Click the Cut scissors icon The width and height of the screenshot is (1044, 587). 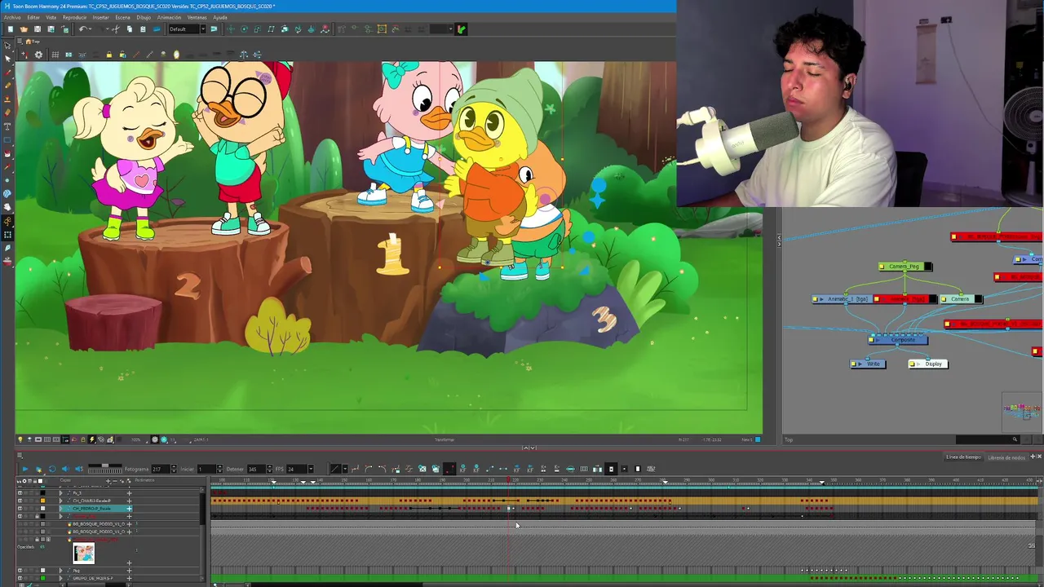(115, 29)
